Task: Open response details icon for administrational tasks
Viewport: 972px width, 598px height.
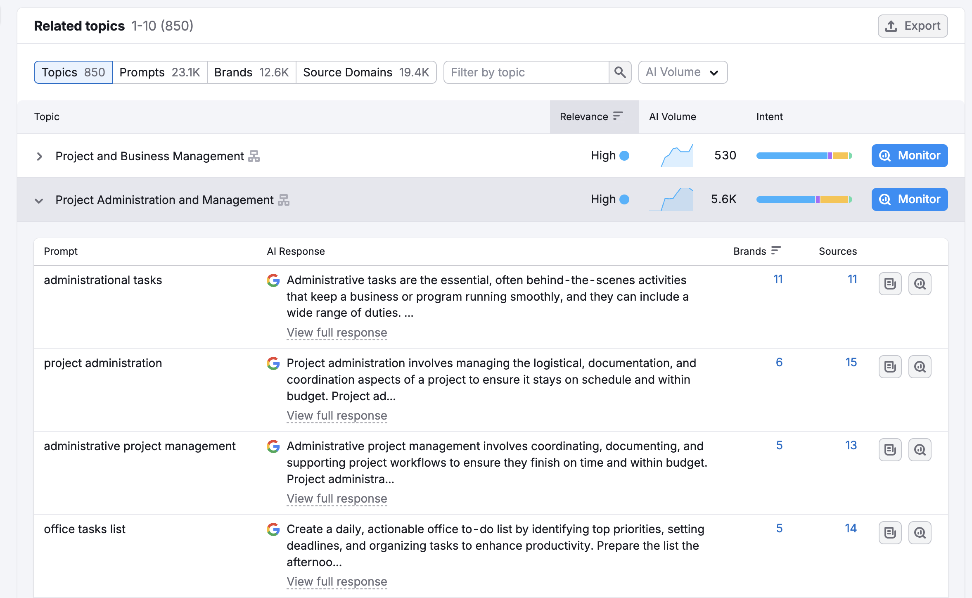Action: (x=890, y=284)
